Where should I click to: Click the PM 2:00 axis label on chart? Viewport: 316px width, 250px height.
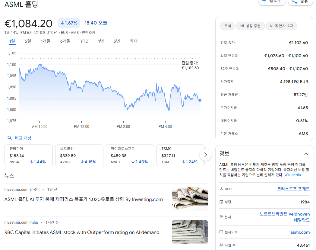[x=123, y=127]
